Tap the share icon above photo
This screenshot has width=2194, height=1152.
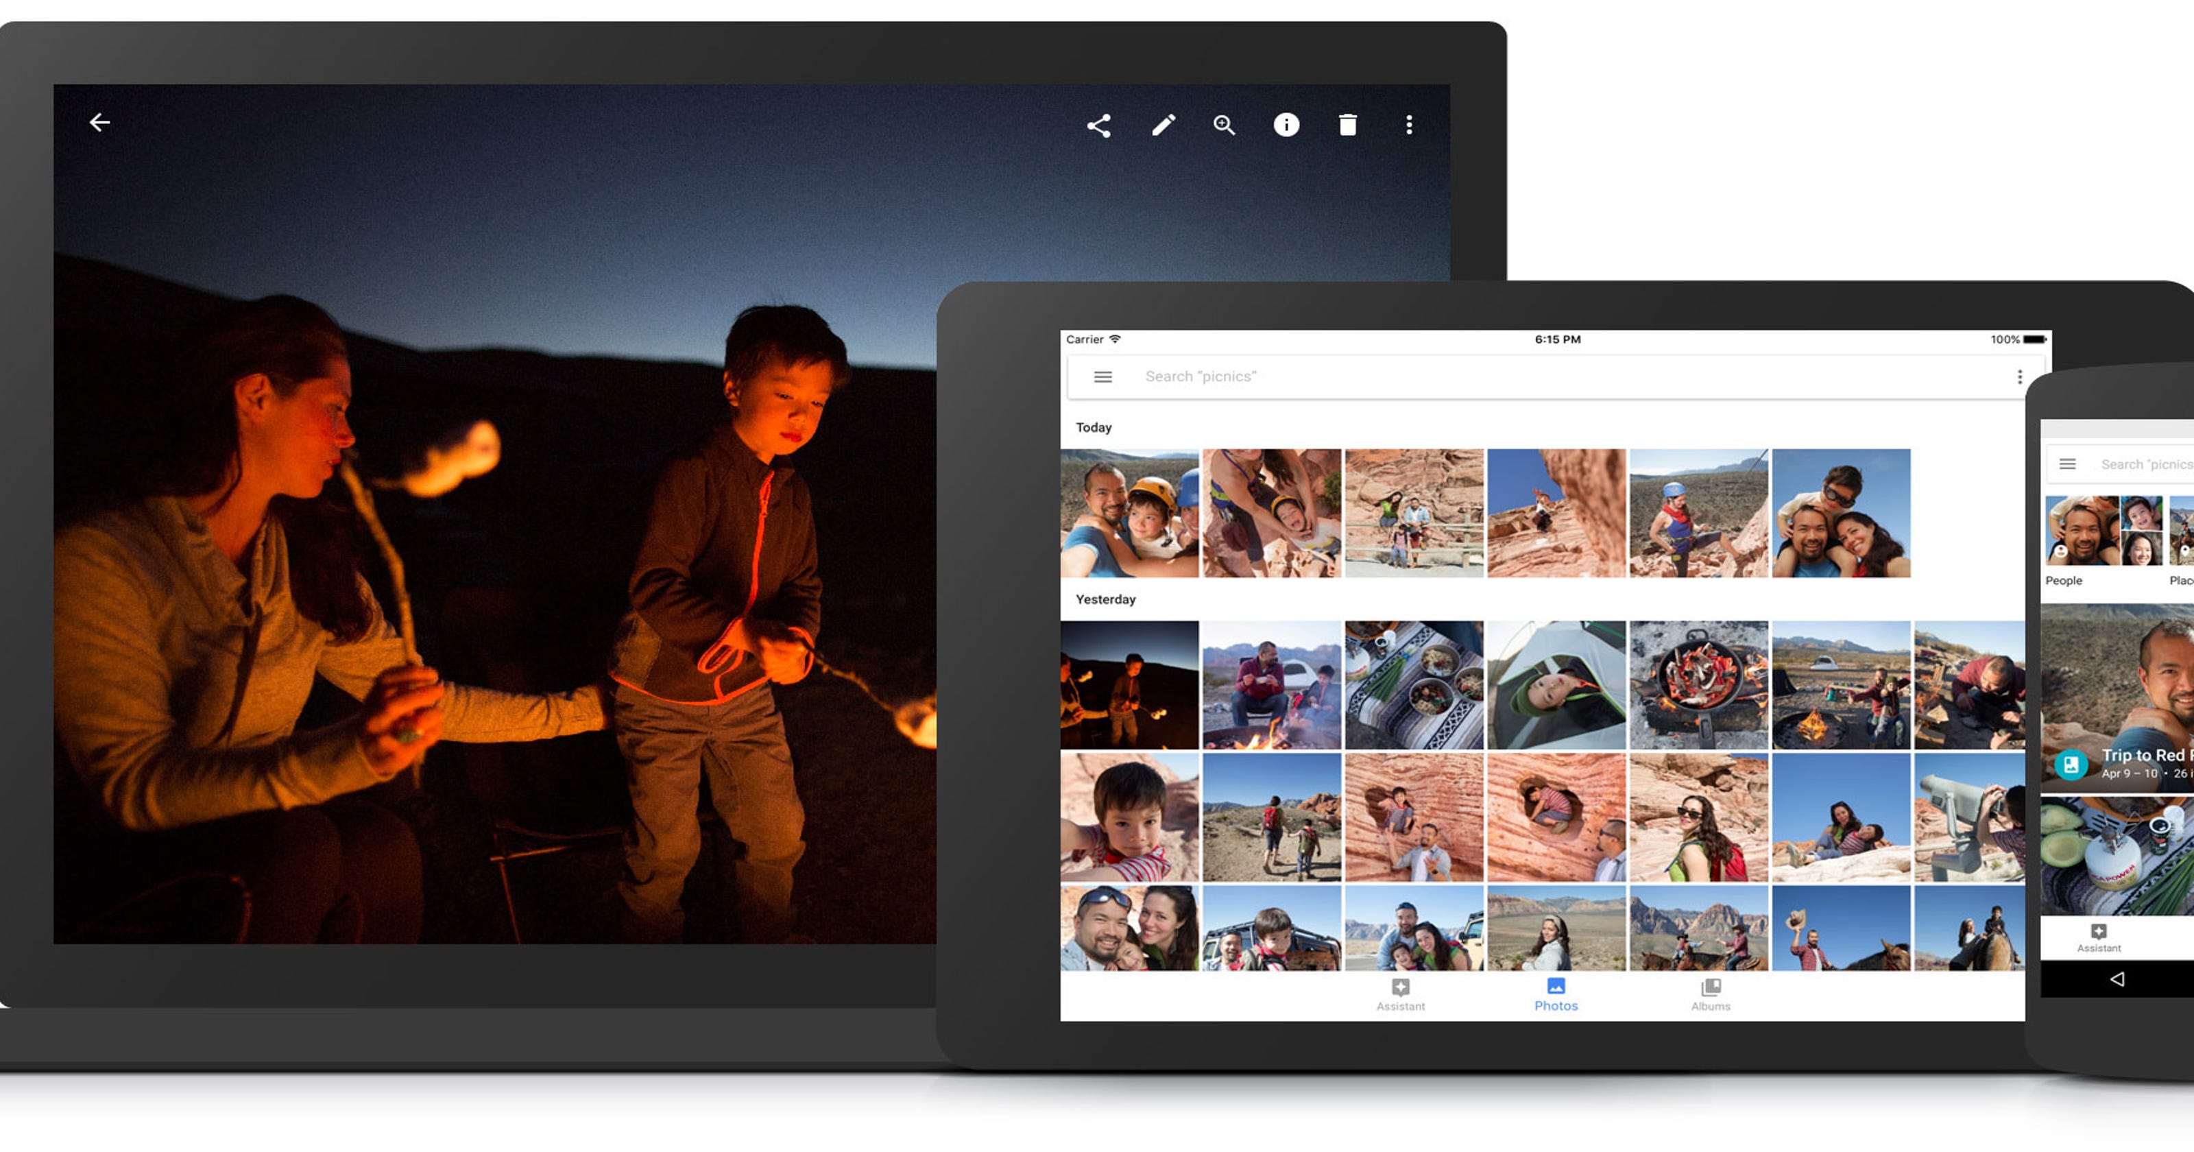coord(1098,126)
